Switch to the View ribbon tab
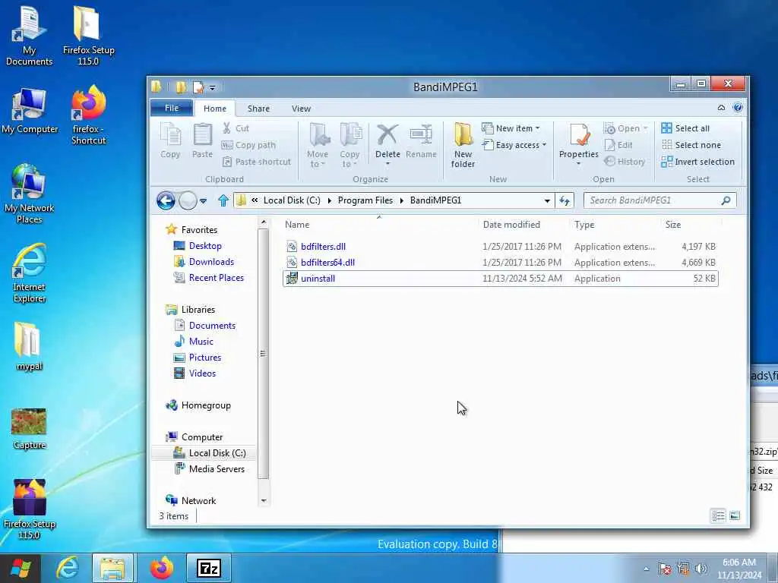The width and height of the screenshot is (778, 583). [x=301, y=109]
